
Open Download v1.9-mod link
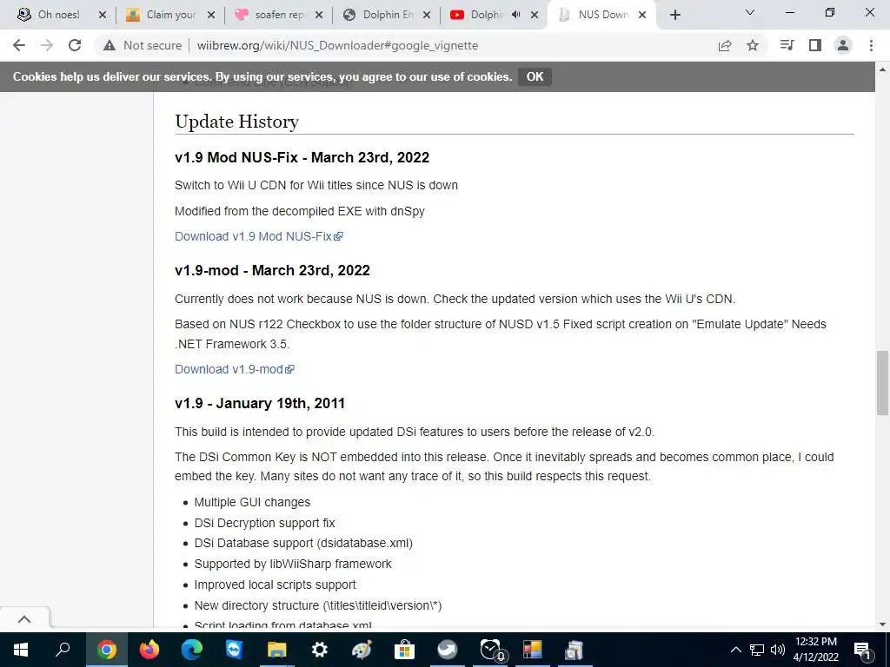pyautogui.click(x=235, y=369)
